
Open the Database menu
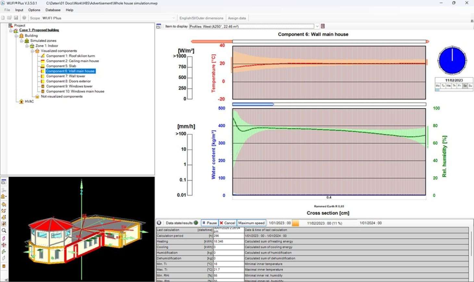tap(53, 10)
